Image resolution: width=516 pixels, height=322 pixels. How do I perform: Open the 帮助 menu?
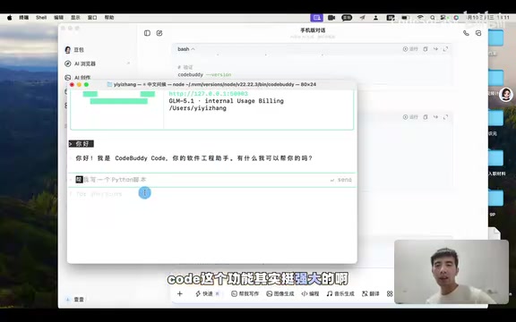coord(109,18)
